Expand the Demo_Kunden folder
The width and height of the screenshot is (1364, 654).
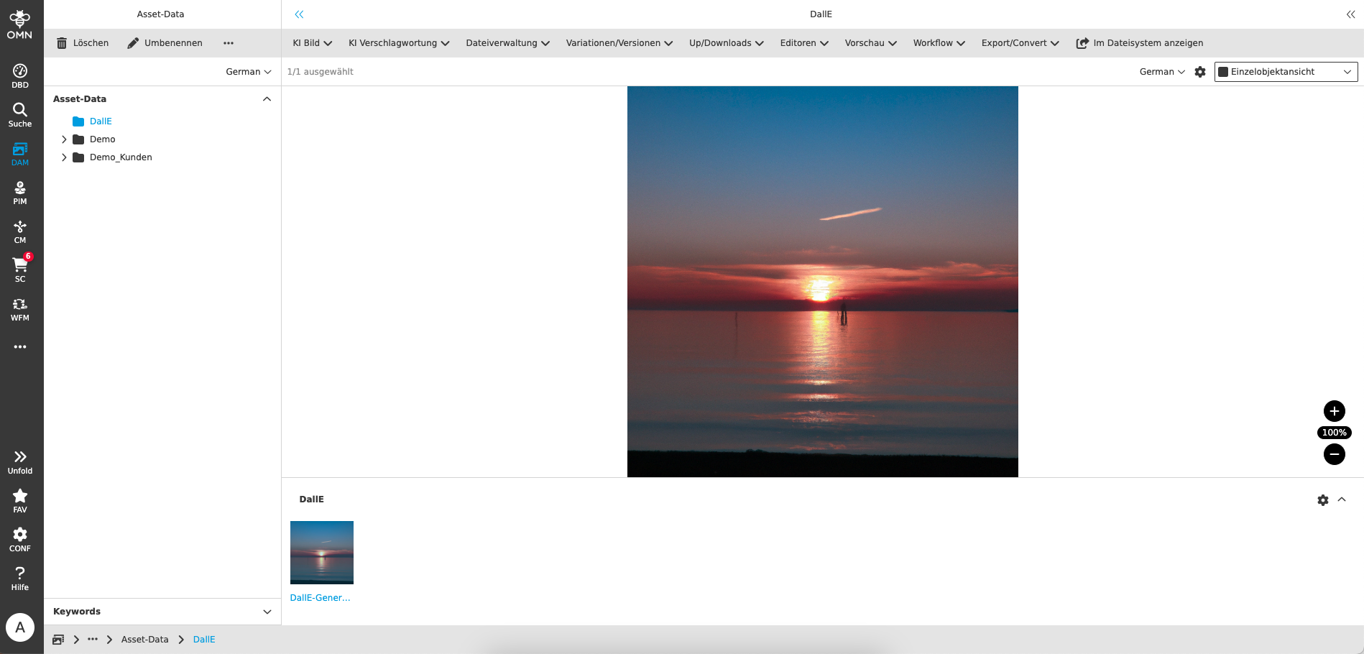64,157
